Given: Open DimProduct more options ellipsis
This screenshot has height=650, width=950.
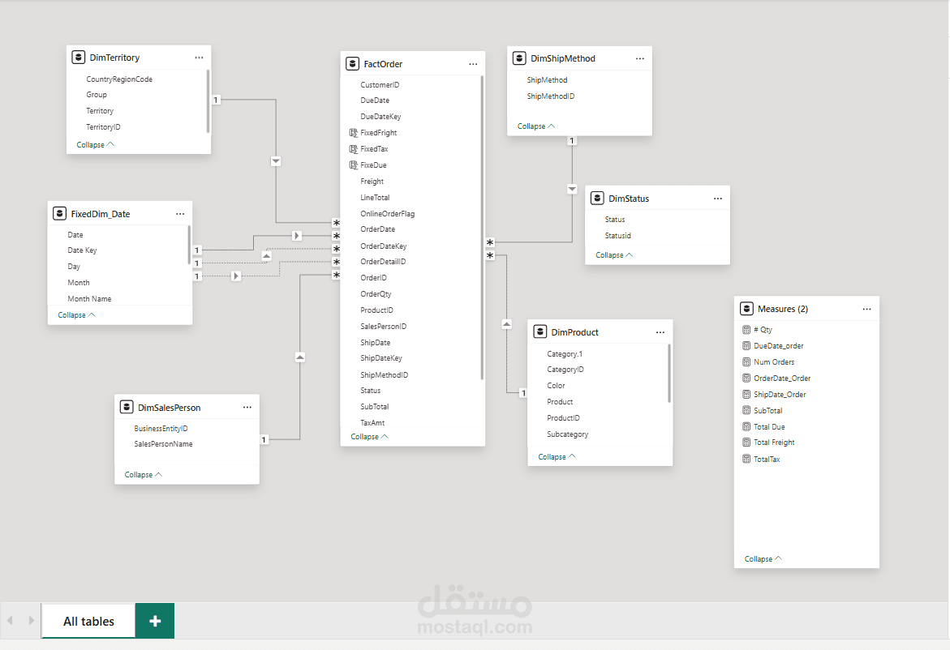Looking at the screenshot, I should pos(660,331).
